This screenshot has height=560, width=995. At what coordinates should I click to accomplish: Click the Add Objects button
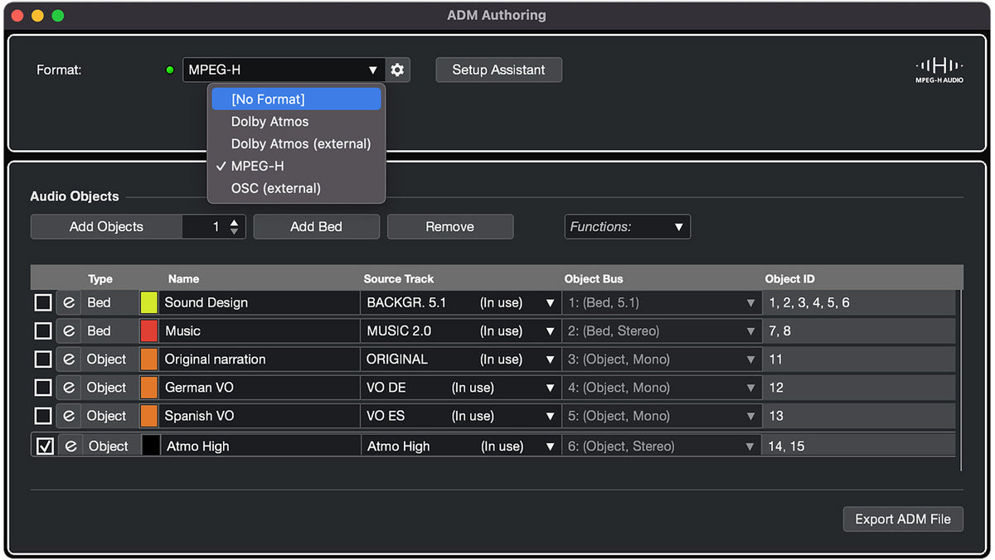point(106,227)
